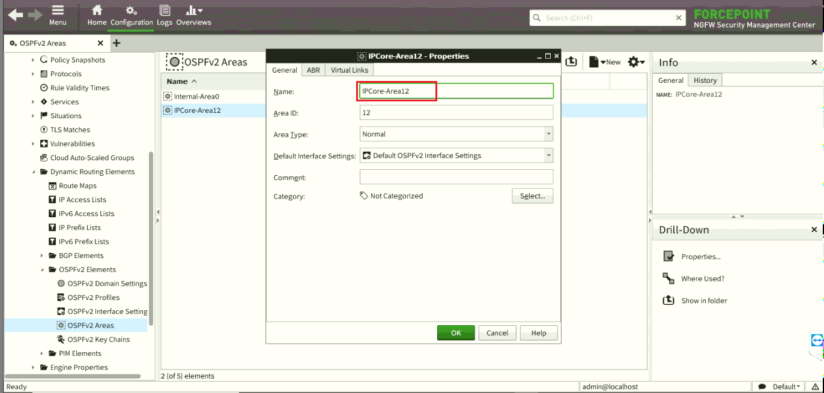The width and height of the screenshot is (824, 393).
Task: Click the Select... category button
Action: point(532,196)
